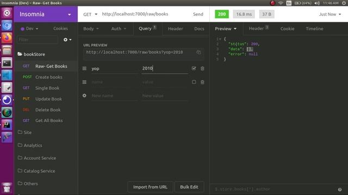Collapse JSON root fold arrow on line 1
The image size is (348, 195).
(x=220, y=39)
